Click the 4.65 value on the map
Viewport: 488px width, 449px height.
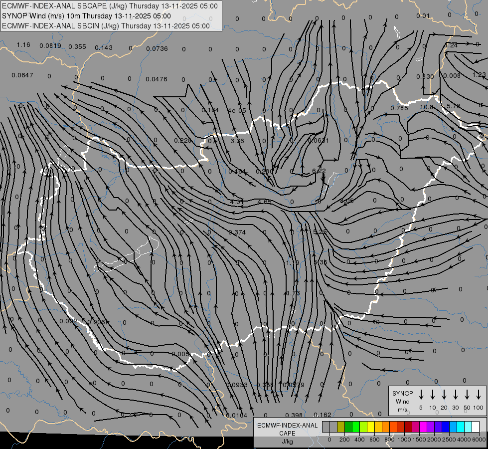pos(265,202)
